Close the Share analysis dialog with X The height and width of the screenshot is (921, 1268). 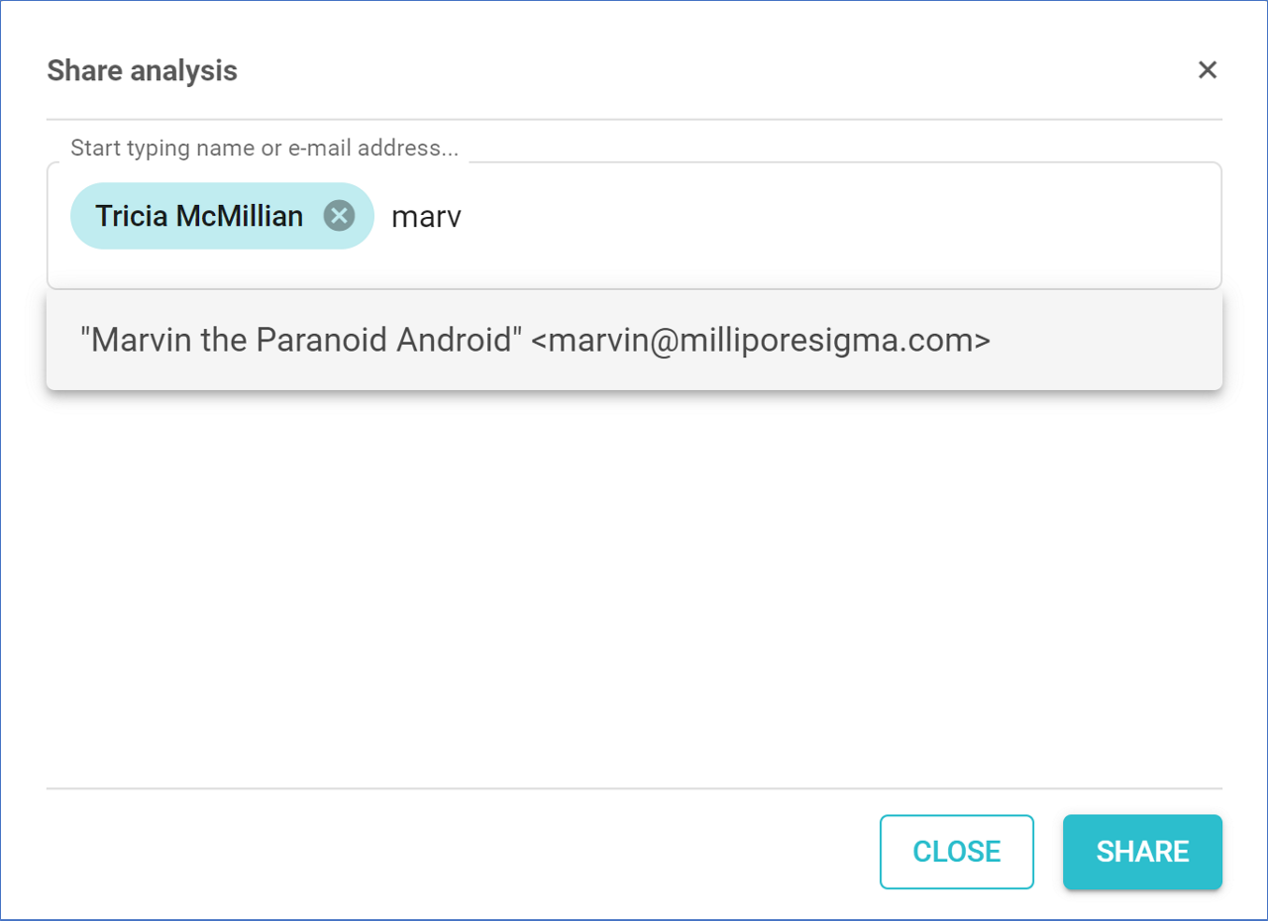(1207, 70)
